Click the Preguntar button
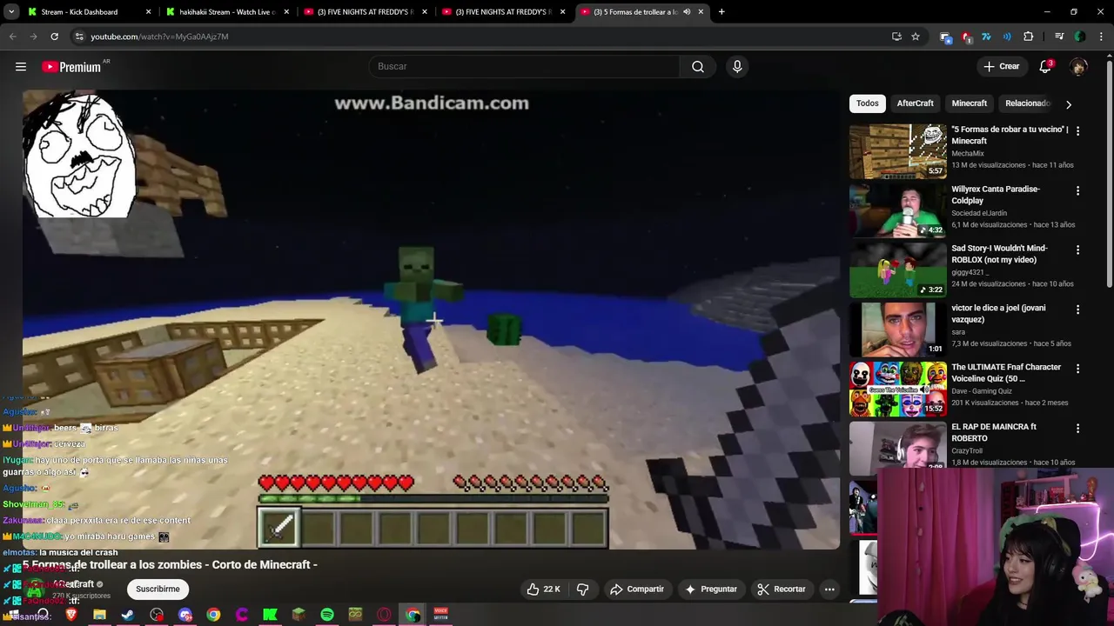1114x626 pixels. [710, 589]
